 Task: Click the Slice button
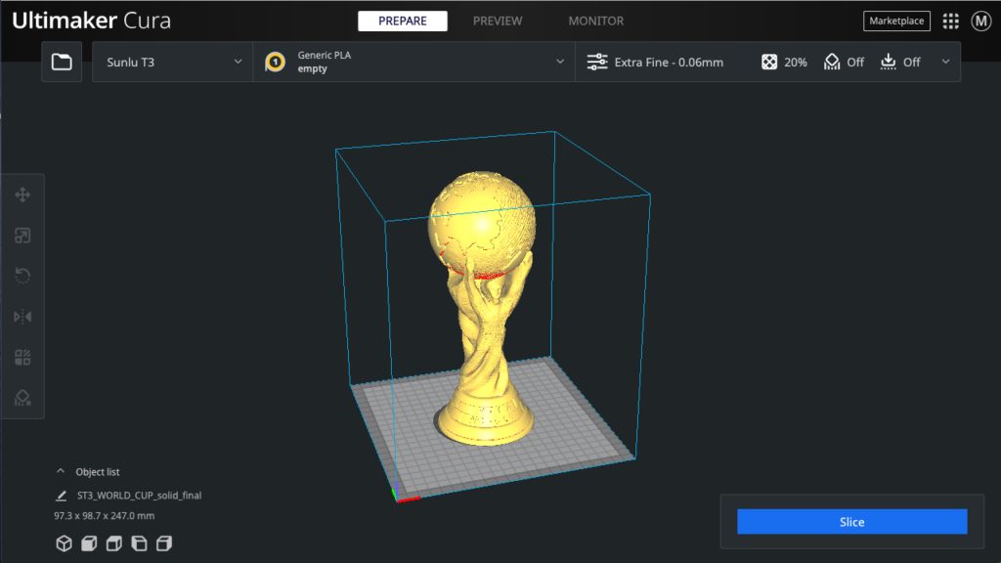click(x=851, y=522)
